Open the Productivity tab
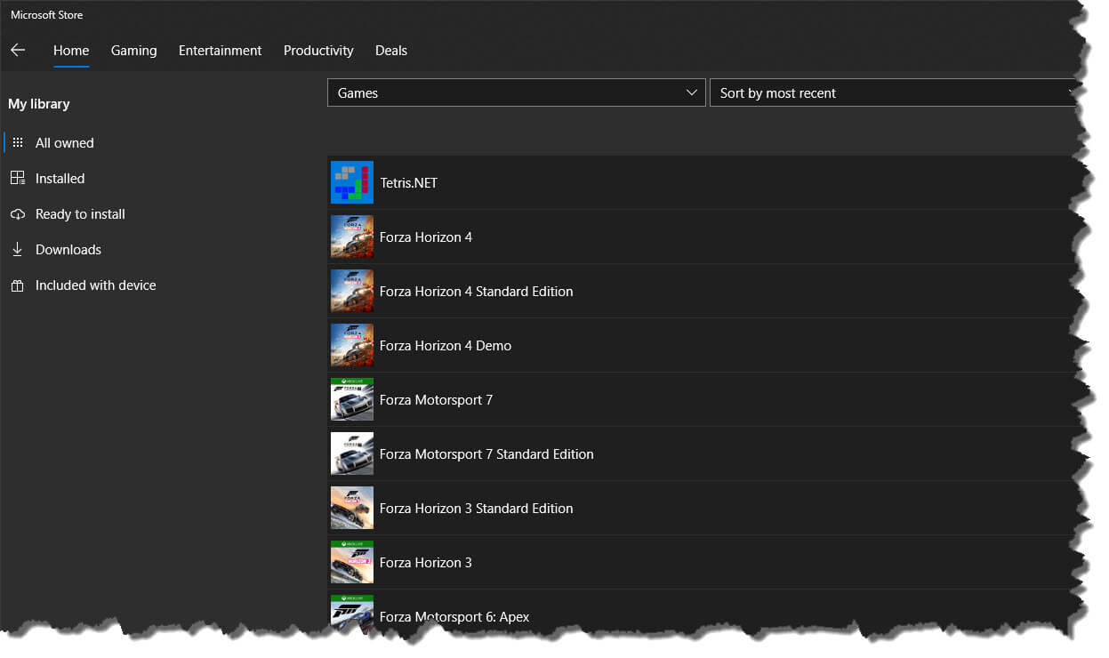The width and height of the screenshot is (1109, 658). coord(318,51)
